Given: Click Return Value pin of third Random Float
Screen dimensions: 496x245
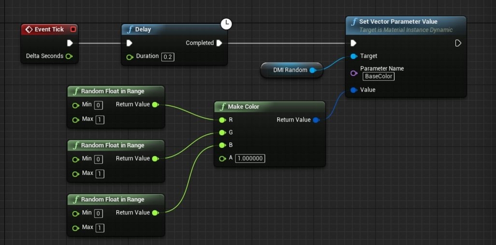Looking at the screenshot, I should [x=155, y=213].
